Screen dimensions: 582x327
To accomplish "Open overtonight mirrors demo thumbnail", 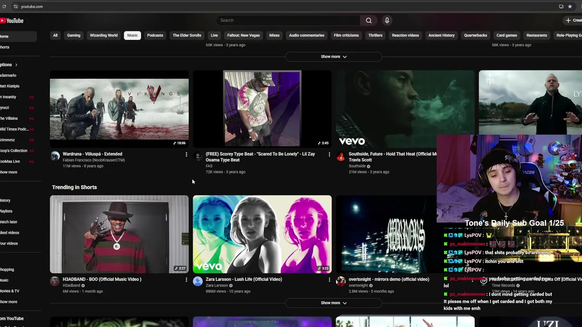I will tap(386, 234).
